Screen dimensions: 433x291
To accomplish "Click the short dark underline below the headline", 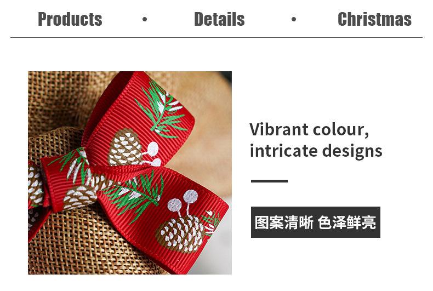I will [x=269, y=181].
